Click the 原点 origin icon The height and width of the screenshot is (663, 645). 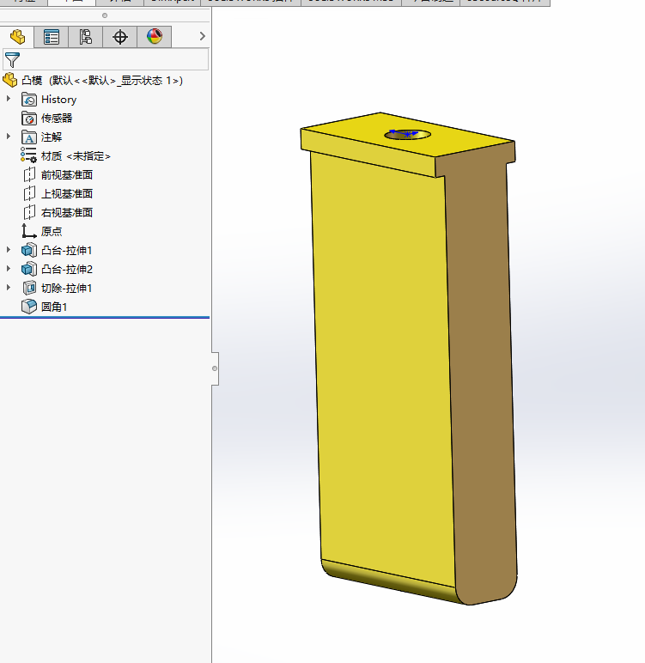[x=28, y=231]
